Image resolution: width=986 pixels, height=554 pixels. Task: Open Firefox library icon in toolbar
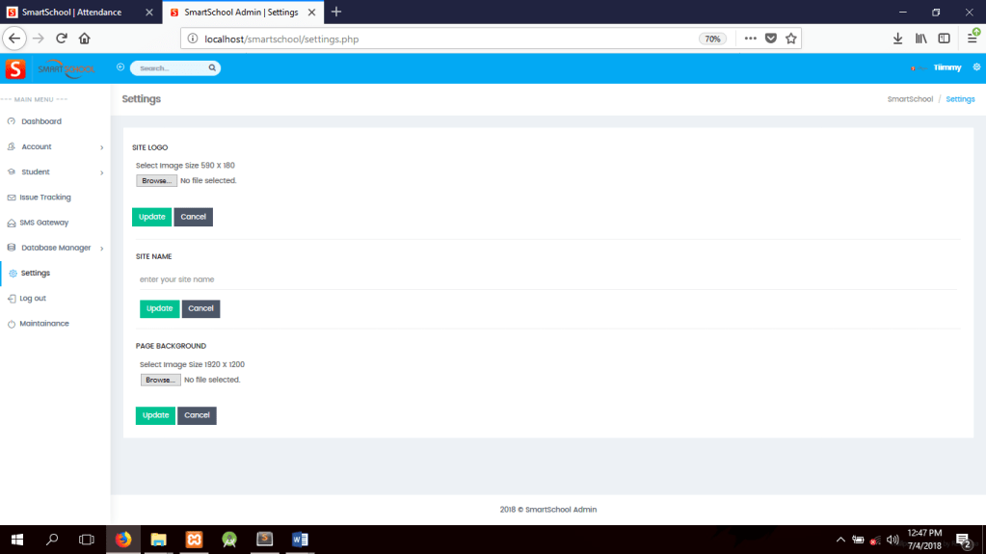coord(921,39)
